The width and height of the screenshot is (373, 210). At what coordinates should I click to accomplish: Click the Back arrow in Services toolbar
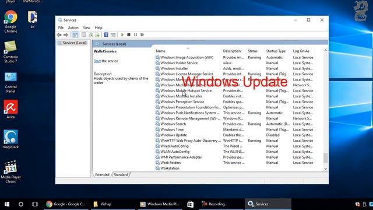point(59,35)
